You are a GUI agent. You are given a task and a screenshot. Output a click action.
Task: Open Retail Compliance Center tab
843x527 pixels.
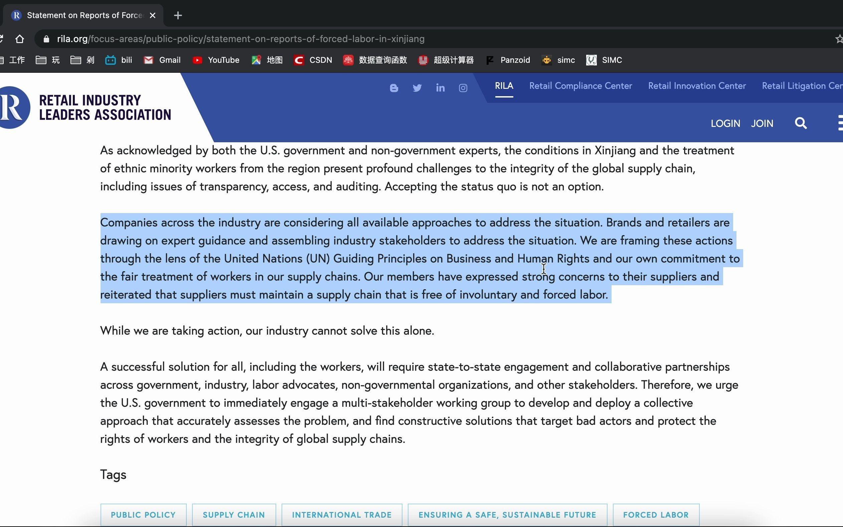[580, 85]
